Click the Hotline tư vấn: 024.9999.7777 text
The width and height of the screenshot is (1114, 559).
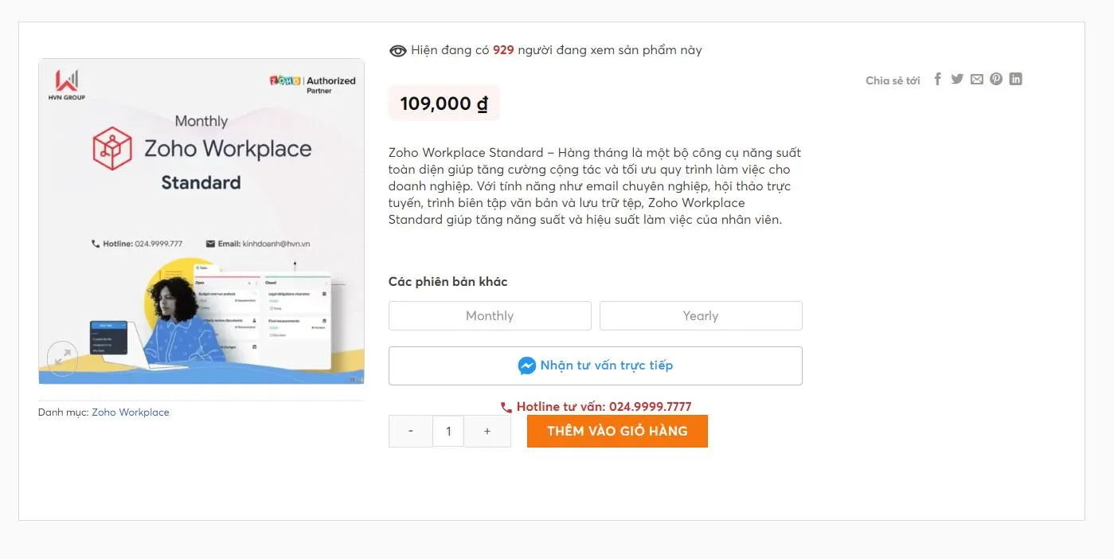tap(604, 407)
